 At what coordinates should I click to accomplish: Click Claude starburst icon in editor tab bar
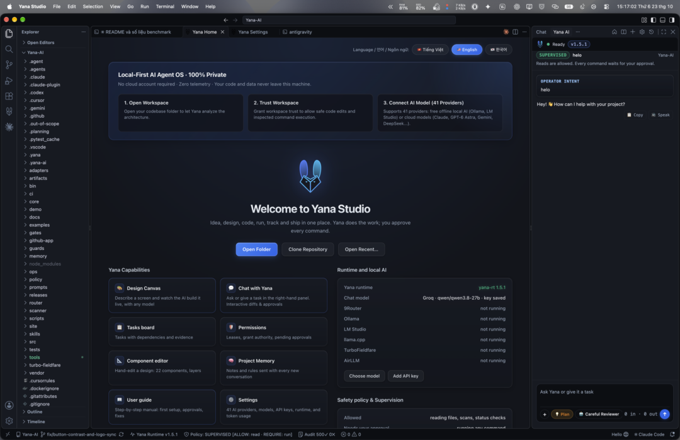[506, 31]
